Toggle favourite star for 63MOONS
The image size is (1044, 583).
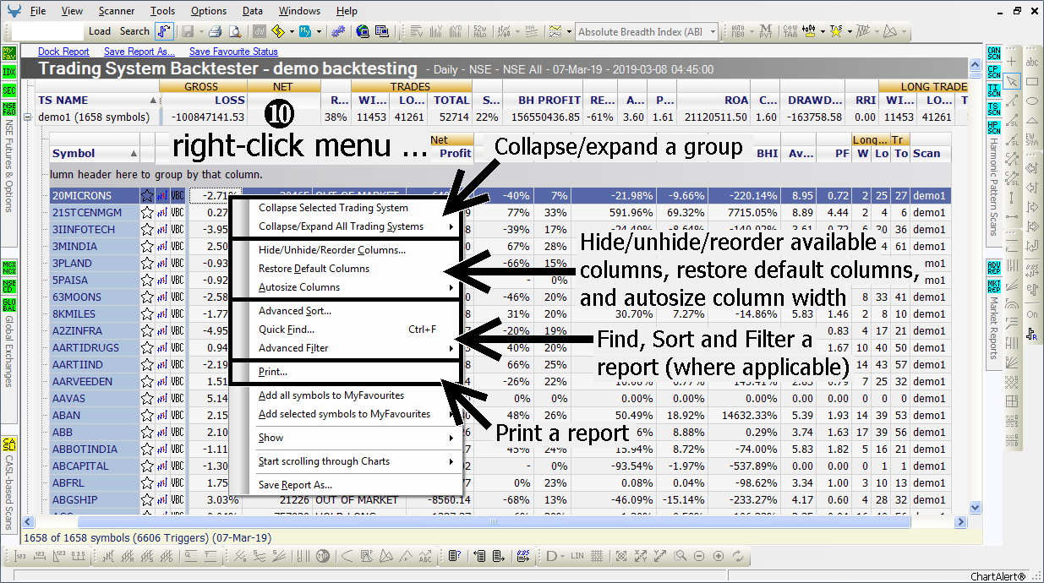click(x=147, y=297)
